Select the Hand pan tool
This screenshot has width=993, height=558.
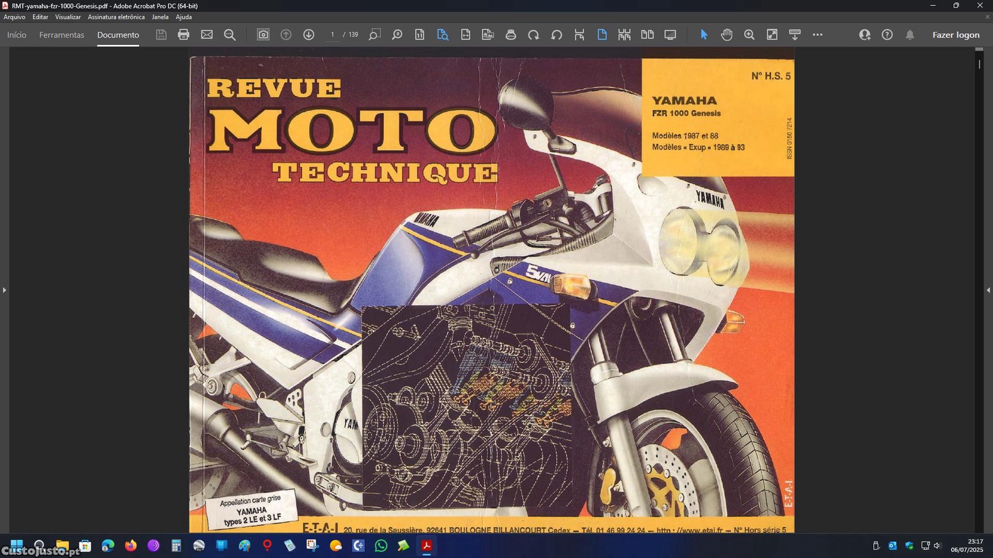pos(726,34)
